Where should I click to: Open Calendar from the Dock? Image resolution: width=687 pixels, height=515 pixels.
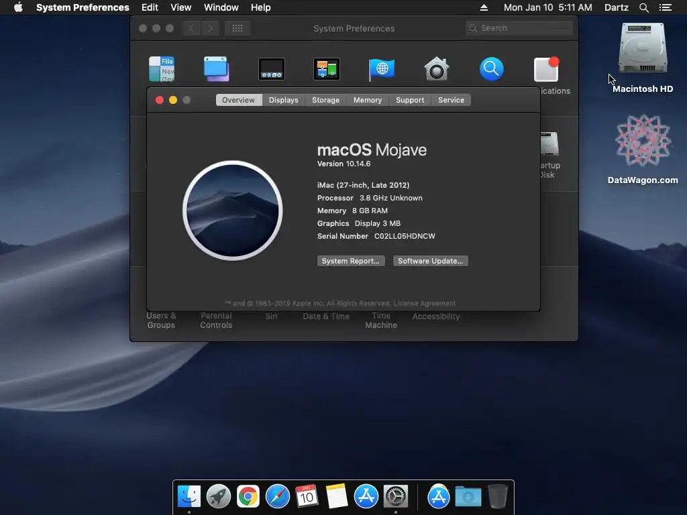(x=307, y=496)
